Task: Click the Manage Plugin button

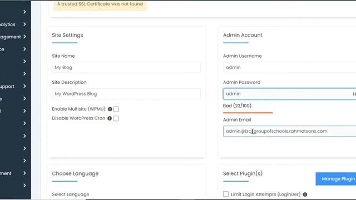Action: 336,179
